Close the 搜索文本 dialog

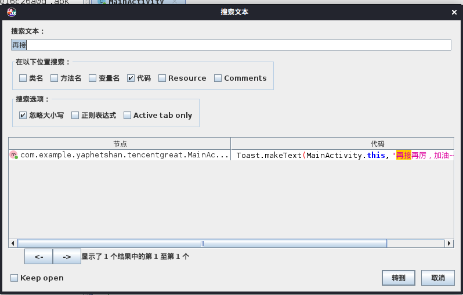[x=454, y=12]
